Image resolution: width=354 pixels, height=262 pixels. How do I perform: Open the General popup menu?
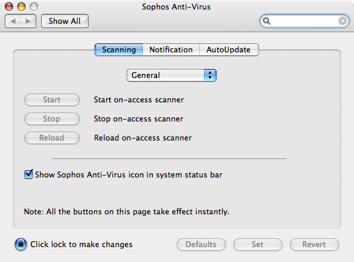coord(171,75)
